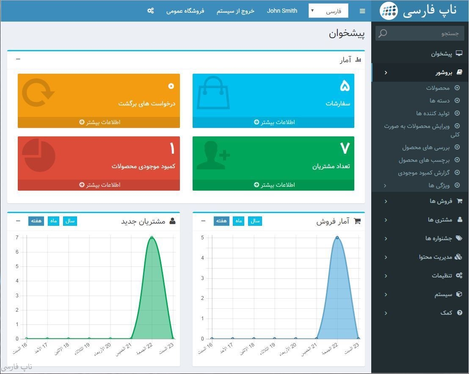The image size is (469, 374).
Task: Expand the فروش ها sidebar menu
Action: point(440,201)
